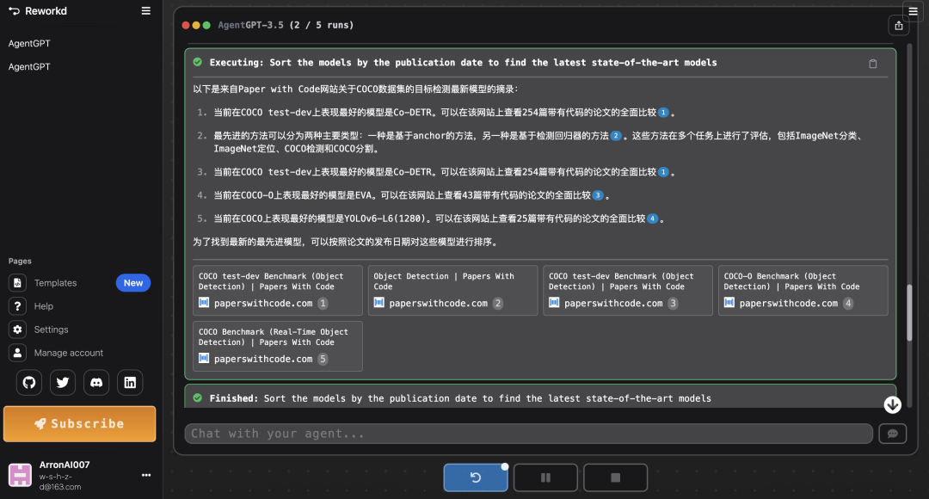Open the GitHub icon link
Viewport: 929px width, 499px height.
click(29, 383)
